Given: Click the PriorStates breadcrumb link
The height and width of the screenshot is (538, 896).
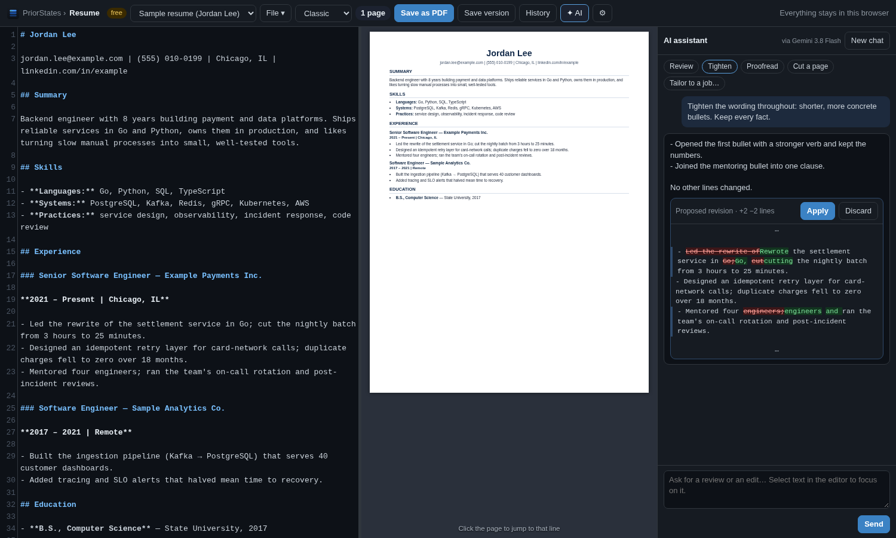Looking at the screenshot, I should tap(42, 13).
